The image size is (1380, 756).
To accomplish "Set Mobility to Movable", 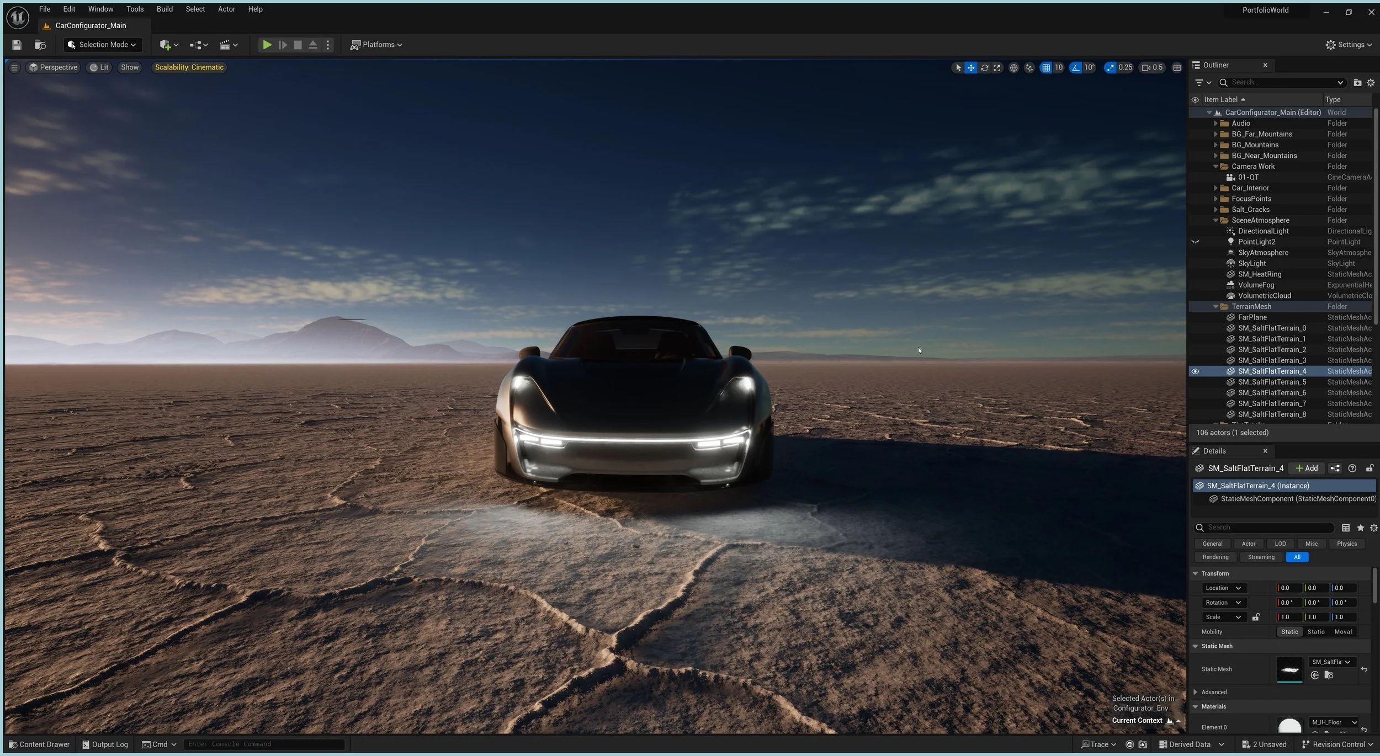I will [1343, 631].
